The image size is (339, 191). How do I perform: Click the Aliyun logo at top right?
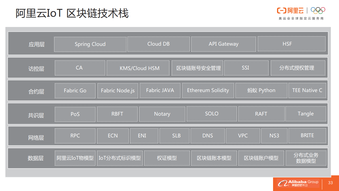click(290, 11)
